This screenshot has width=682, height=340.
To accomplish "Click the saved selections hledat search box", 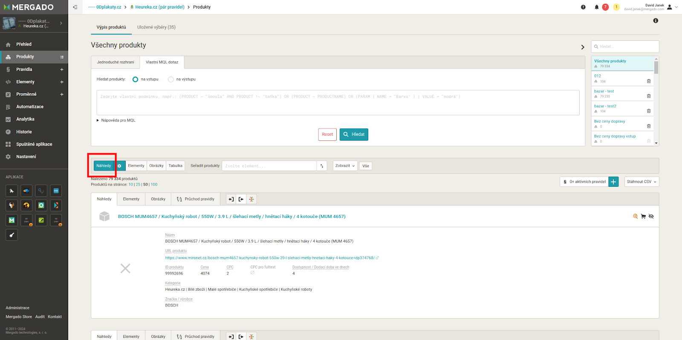I will point(625,47).
